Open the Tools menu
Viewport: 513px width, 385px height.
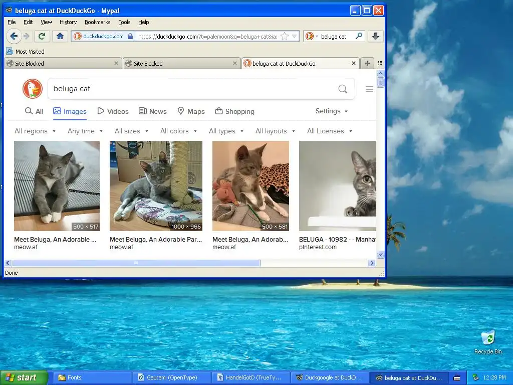[124, 22]
